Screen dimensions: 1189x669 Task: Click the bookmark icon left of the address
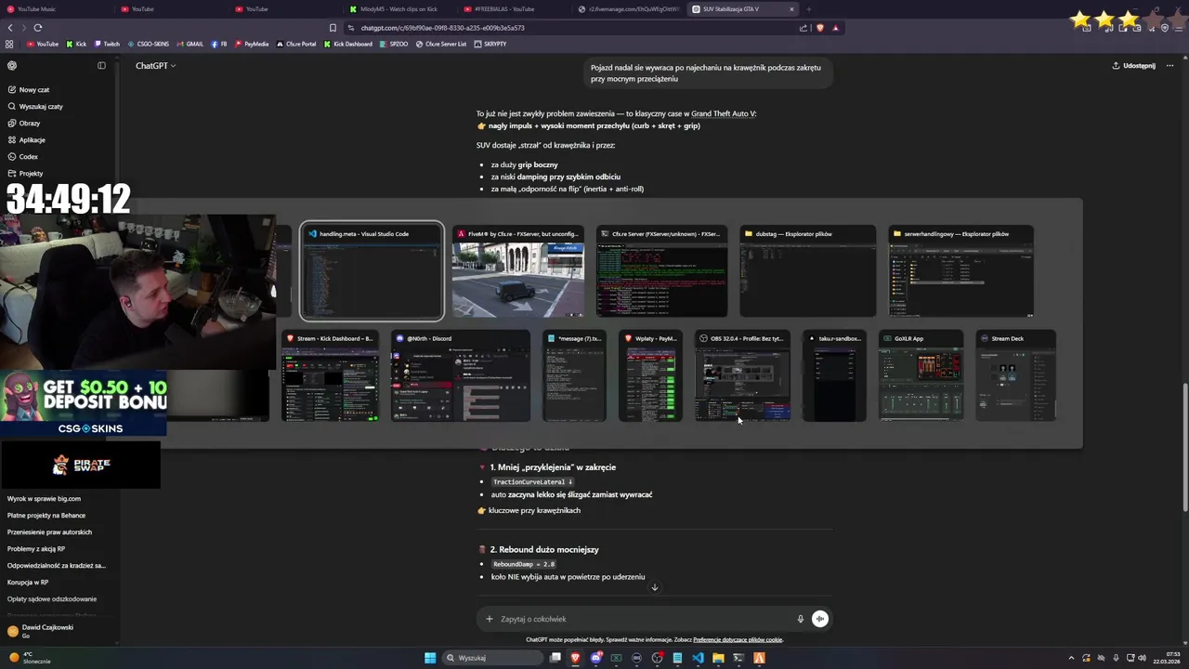pos(333,28)
